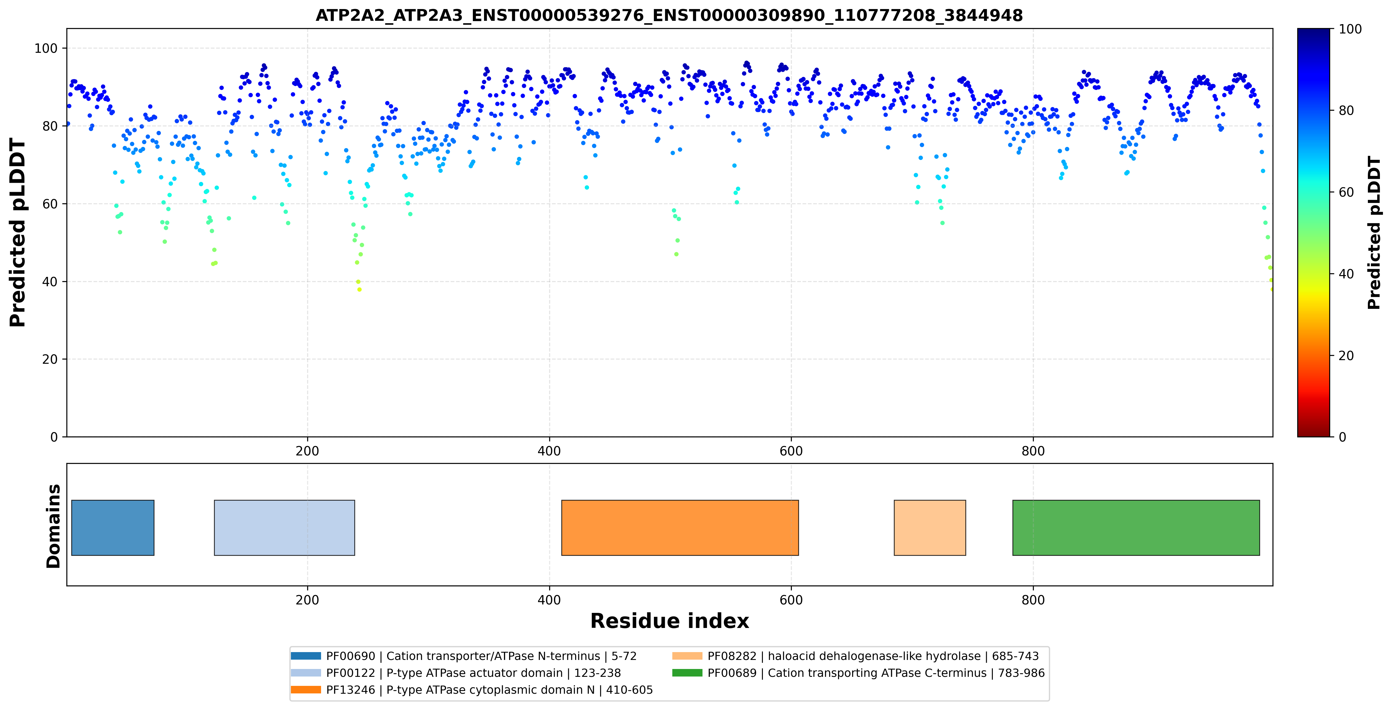Image resolution: width=1392 pixels, height=710 pixels.
Task: Select the green C-terminus domain bar
Action: click(x=1136, y=528)
